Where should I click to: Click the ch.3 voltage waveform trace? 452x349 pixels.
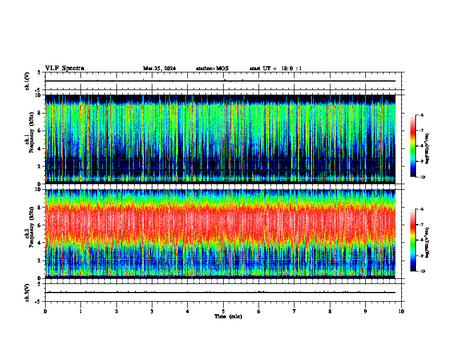(x=220, y=293)
